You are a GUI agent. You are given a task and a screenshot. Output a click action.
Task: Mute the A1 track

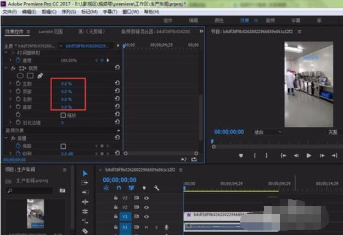(147, 227)
